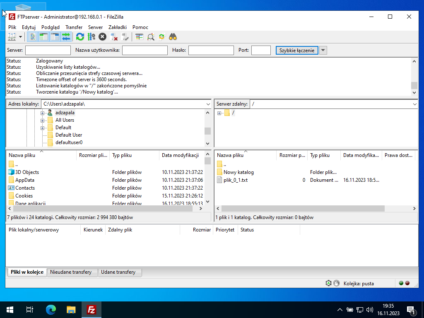Open quick connect history dropdown
The image size is (424, 318).
323,50
